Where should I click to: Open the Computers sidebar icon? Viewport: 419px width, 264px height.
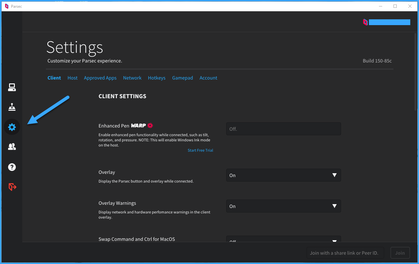(12, 87)
